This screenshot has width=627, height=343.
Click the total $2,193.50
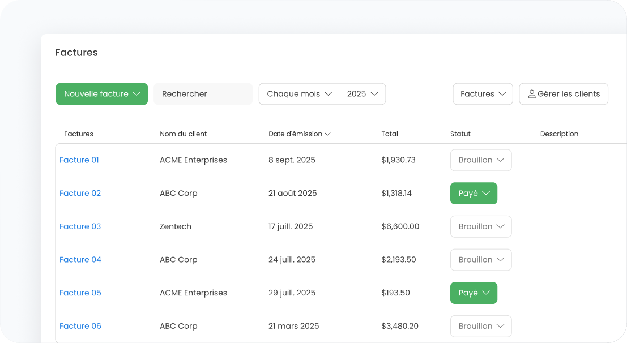399,259
